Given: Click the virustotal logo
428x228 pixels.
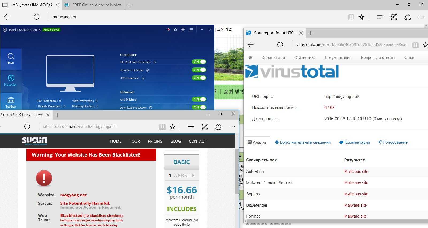Looking at the screenshot, I should pyautogui.click(x=292, y=71).
